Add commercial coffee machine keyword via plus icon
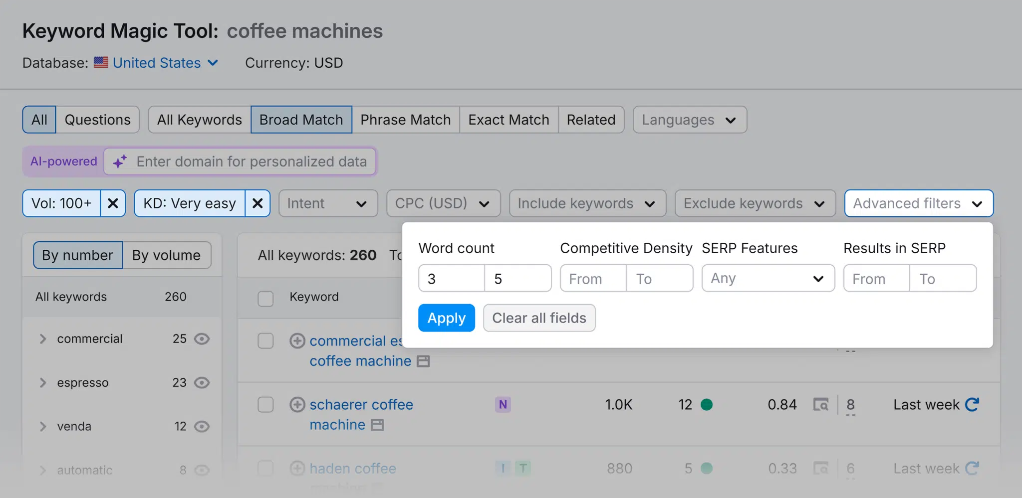This screenshot has height=498, width=1022. click(297, 341)
